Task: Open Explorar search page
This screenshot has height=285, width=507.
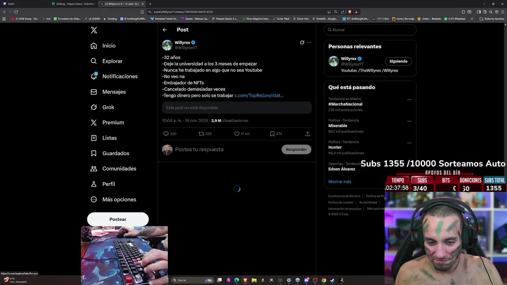Action: tap(107, 61)
